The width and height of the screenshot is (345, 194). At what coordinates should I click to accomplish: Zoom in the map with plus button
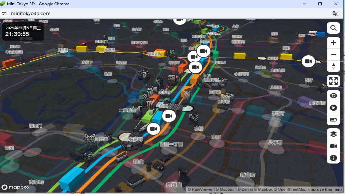coord(333,43)
